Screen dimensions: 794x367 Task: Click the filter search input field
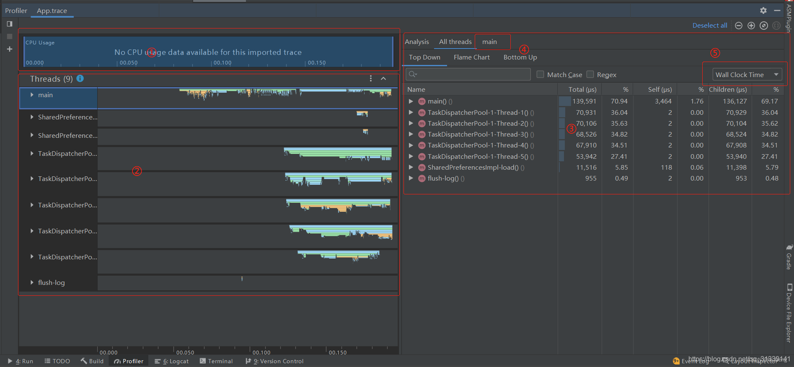(468, 75)
